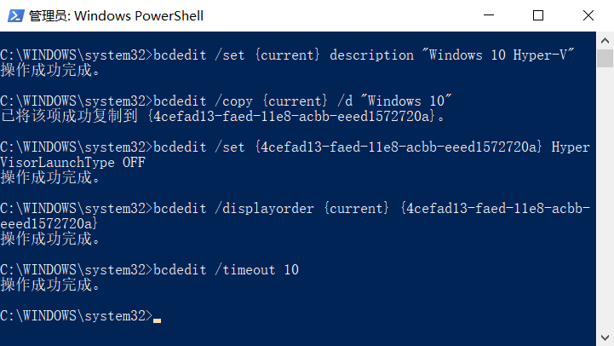The height and width of the screenshot is (346, 614).
Task: Minimize the PowerShell window
Action: 488,15
